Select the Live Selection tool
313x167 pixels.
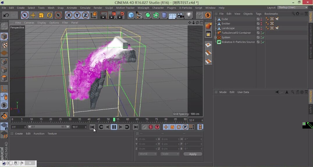[x=24, y=15]
